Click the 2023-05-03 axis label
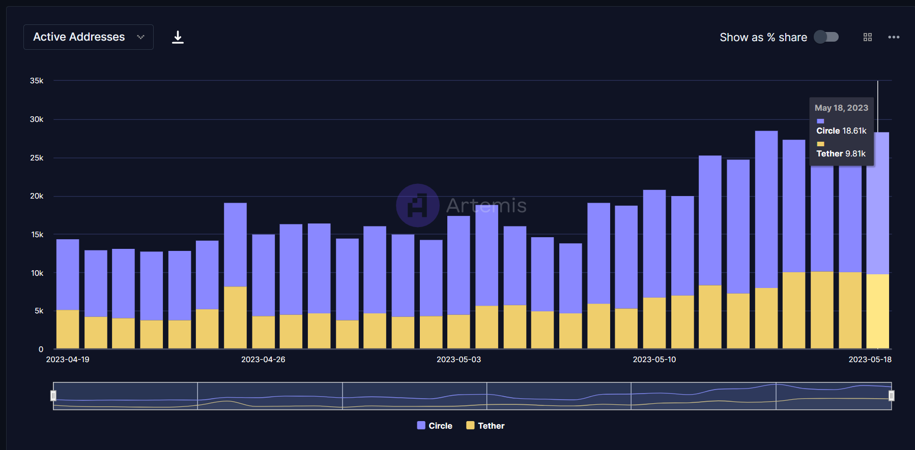The height and width of the screenshot is (450, 915). click(x=459, y=360)
